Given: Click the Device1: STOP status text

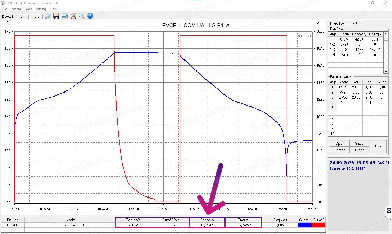Looking at the screenshot, I should pyautogui.click(x=347, y=168).
